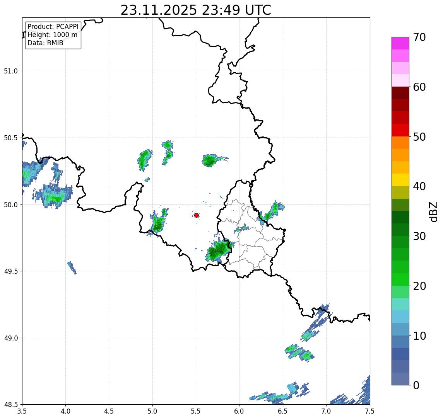This screenshot has width=443, height=419.
Task: Click the rain cell on the 50.0 gridline near longitude 6.4
Action: (x=271, y=212)
